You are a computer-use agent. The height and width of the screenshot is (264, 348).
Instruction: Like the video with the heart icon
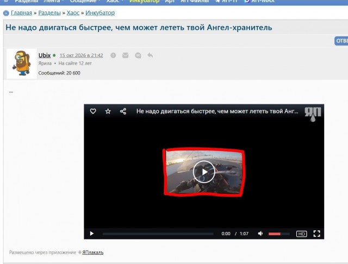(x=93, y=111)
